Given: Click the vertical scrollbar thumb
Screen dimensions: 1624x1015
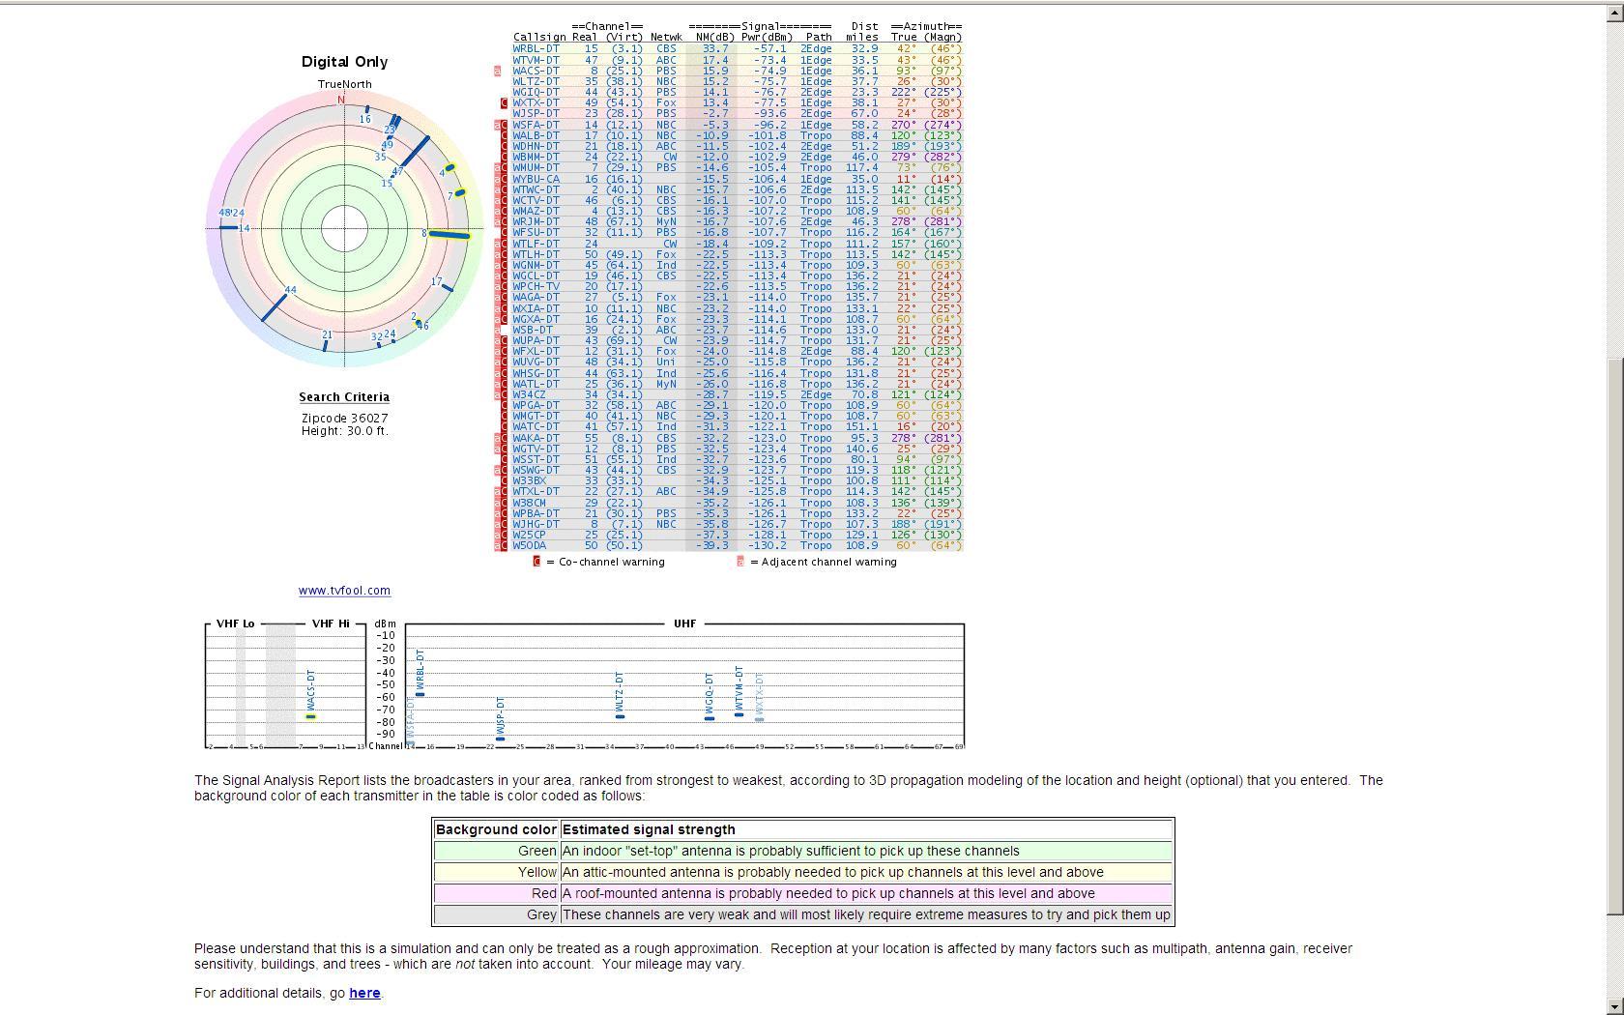Looking at the screenshot, I should 1615,637.
